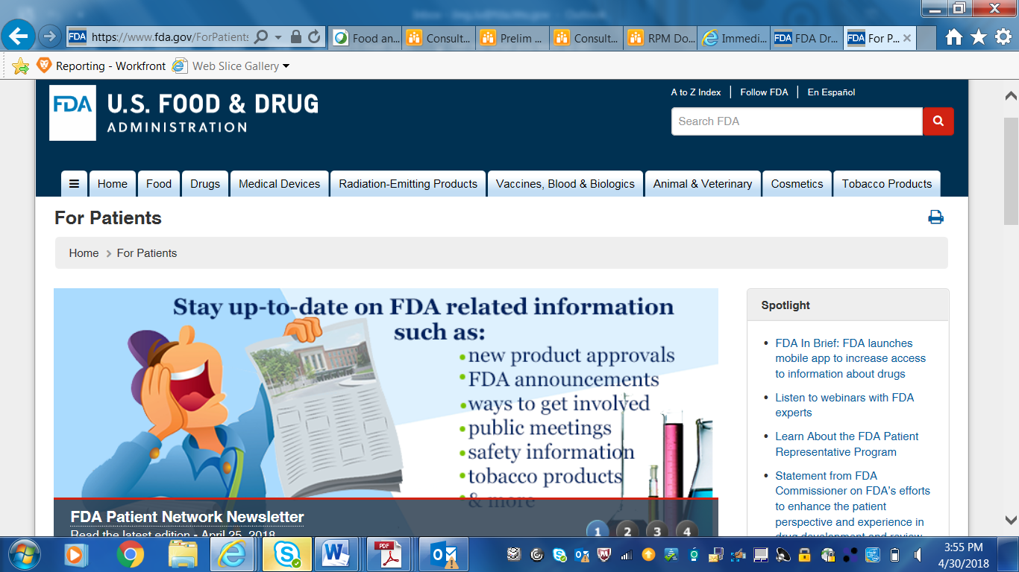The image size is (1019, 572).
Task: Expand the Web Slice Gallery dropdown
Action: pos(286,66)
